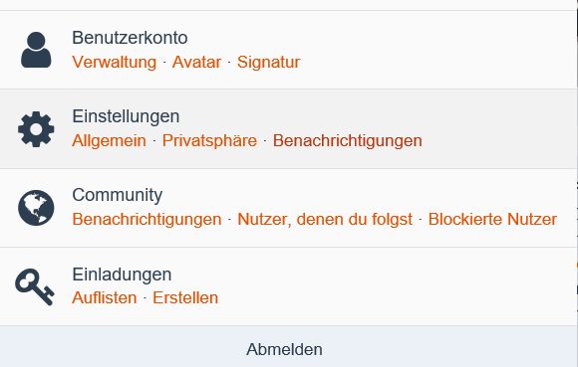Select the Benutzerkonto heading
Viewport: 578px width, 367px height.
pos(130,38)
